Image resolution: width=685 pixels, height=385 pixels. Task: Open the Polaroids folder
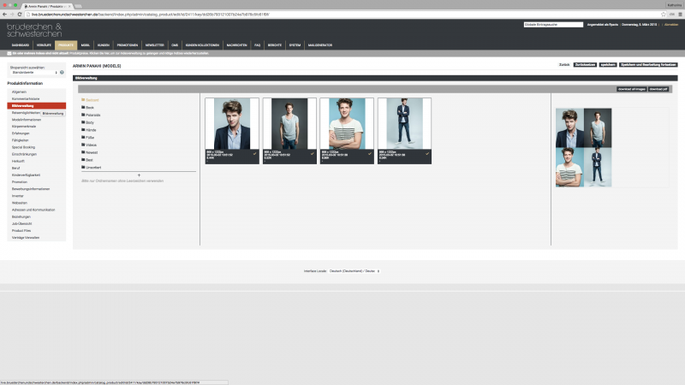(x=91, y=115)
